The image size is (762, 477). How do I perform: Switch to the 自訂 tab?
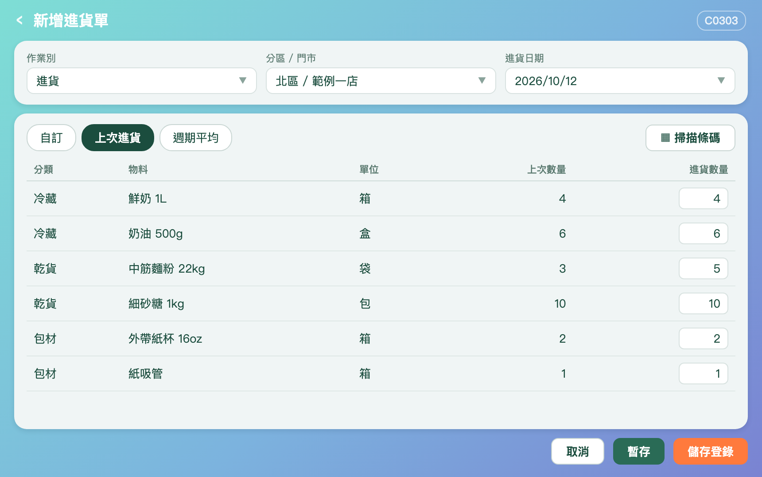51,138
